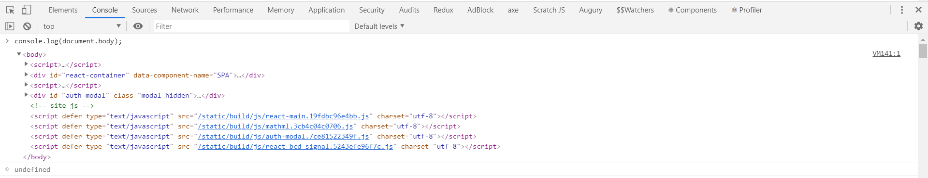Open the $$Watchers tab
This screenshot has width=928, height=178.
tap(635, 10)
